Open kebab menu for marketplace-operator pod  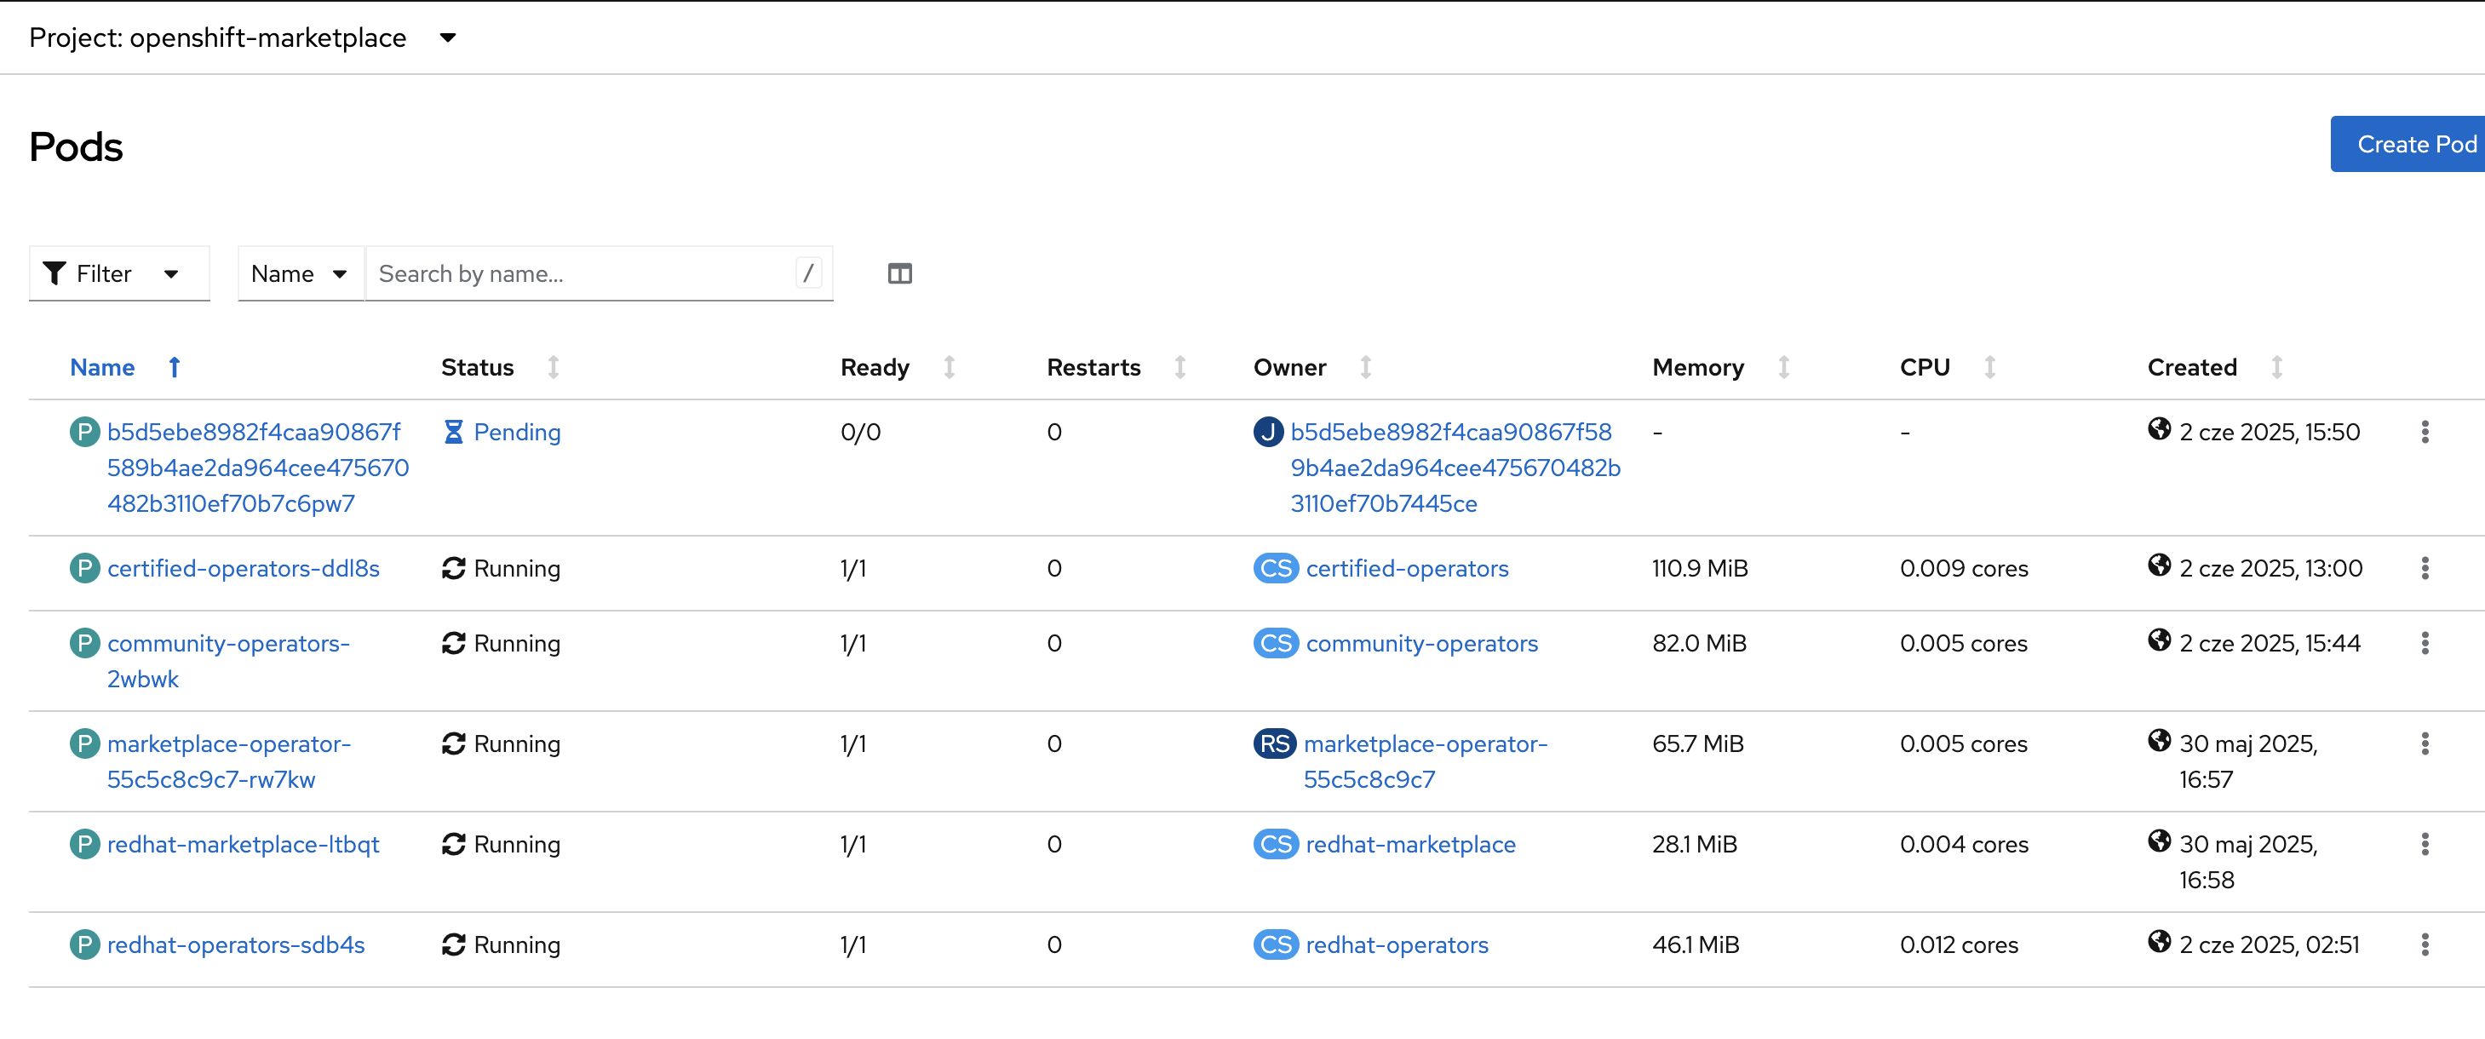(2424, 743)
